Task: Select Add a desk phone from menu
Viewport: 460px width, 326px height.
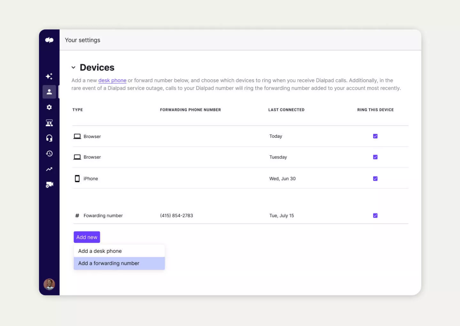Action: click(100, 251)
